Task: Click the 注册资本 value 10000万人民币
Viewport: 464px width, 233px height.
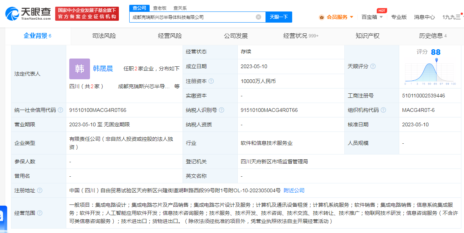Action: coord(258,81)
